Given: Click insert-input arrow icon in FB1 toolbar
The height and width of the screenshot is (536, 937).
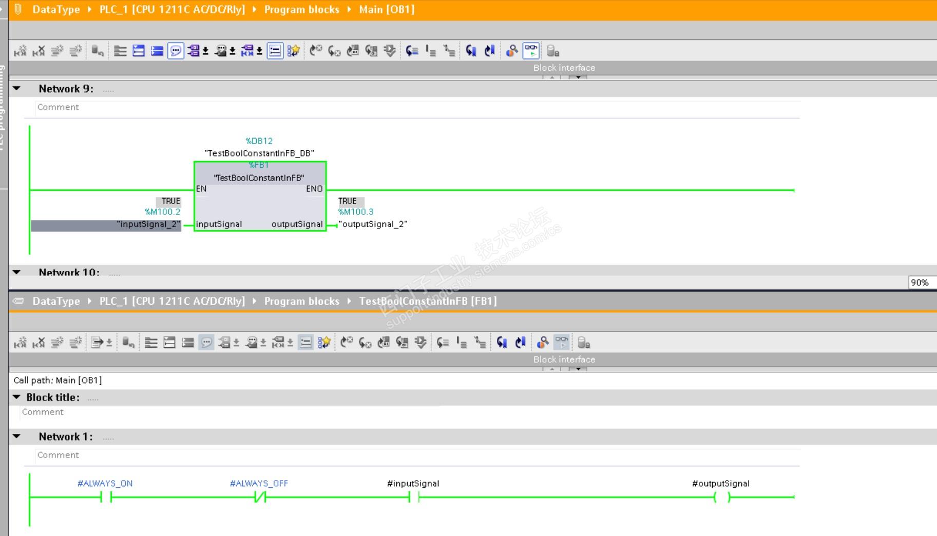Looking at the screenshot, I should [x=97, y=343].
